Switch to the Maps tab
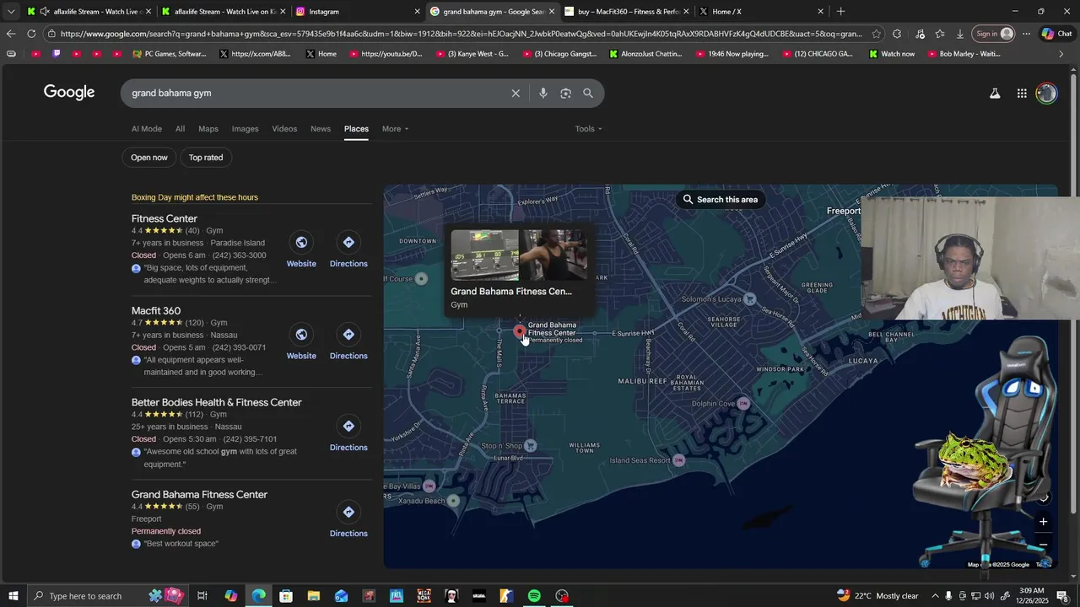 [x=208, y=129]
